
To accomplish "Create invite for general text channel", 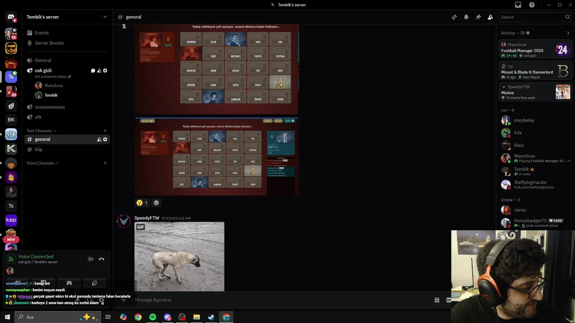I will (99, 140).
